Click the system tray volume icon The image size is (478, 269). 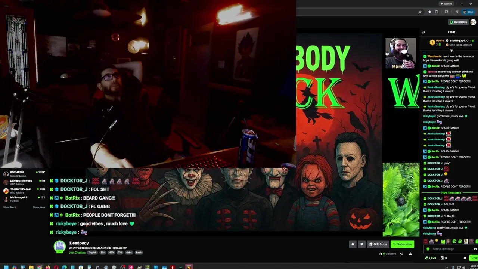(463, 268)
